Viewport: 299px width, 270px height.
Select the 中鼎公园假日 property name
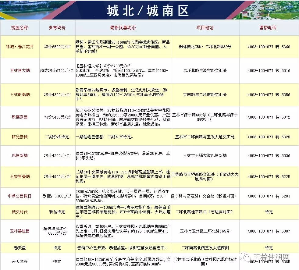click(x=20, y=196)
